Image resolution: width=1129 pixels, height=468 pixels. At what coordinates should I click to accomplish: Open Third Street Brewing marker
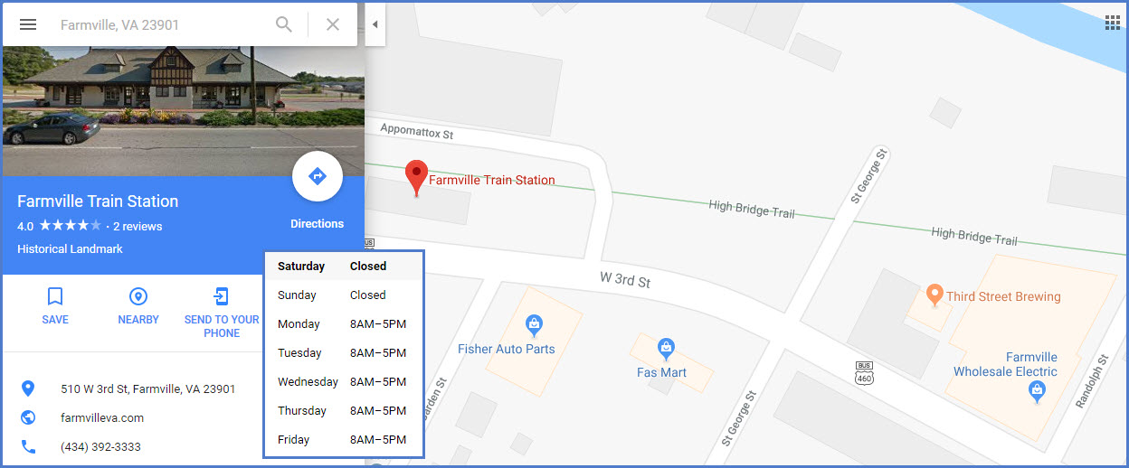point(935,295)
